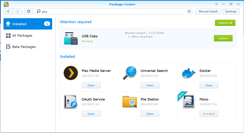Click the Installed download icon

tap(8, 24)
